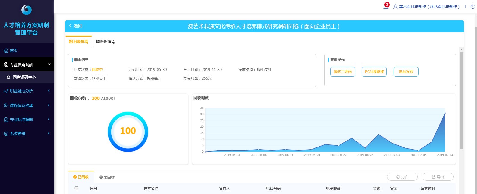Click the 导出 export button
This screenshot has height=194, width=477.
438,177
